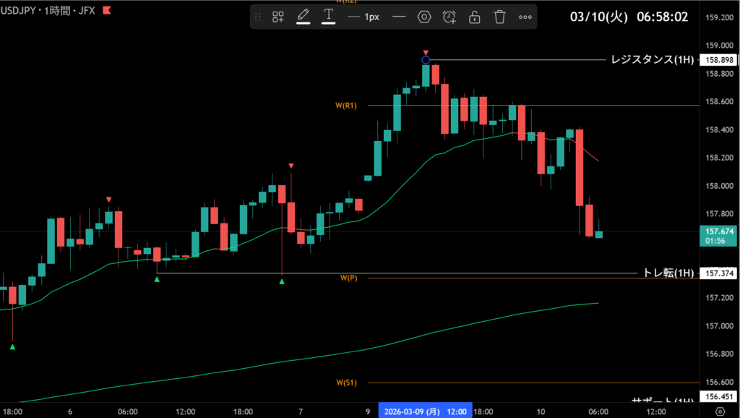The height and width of the screenshot is (418, 740).
Task: Grab the floating toolbar drag handle
Action: (x=258, y=17)
